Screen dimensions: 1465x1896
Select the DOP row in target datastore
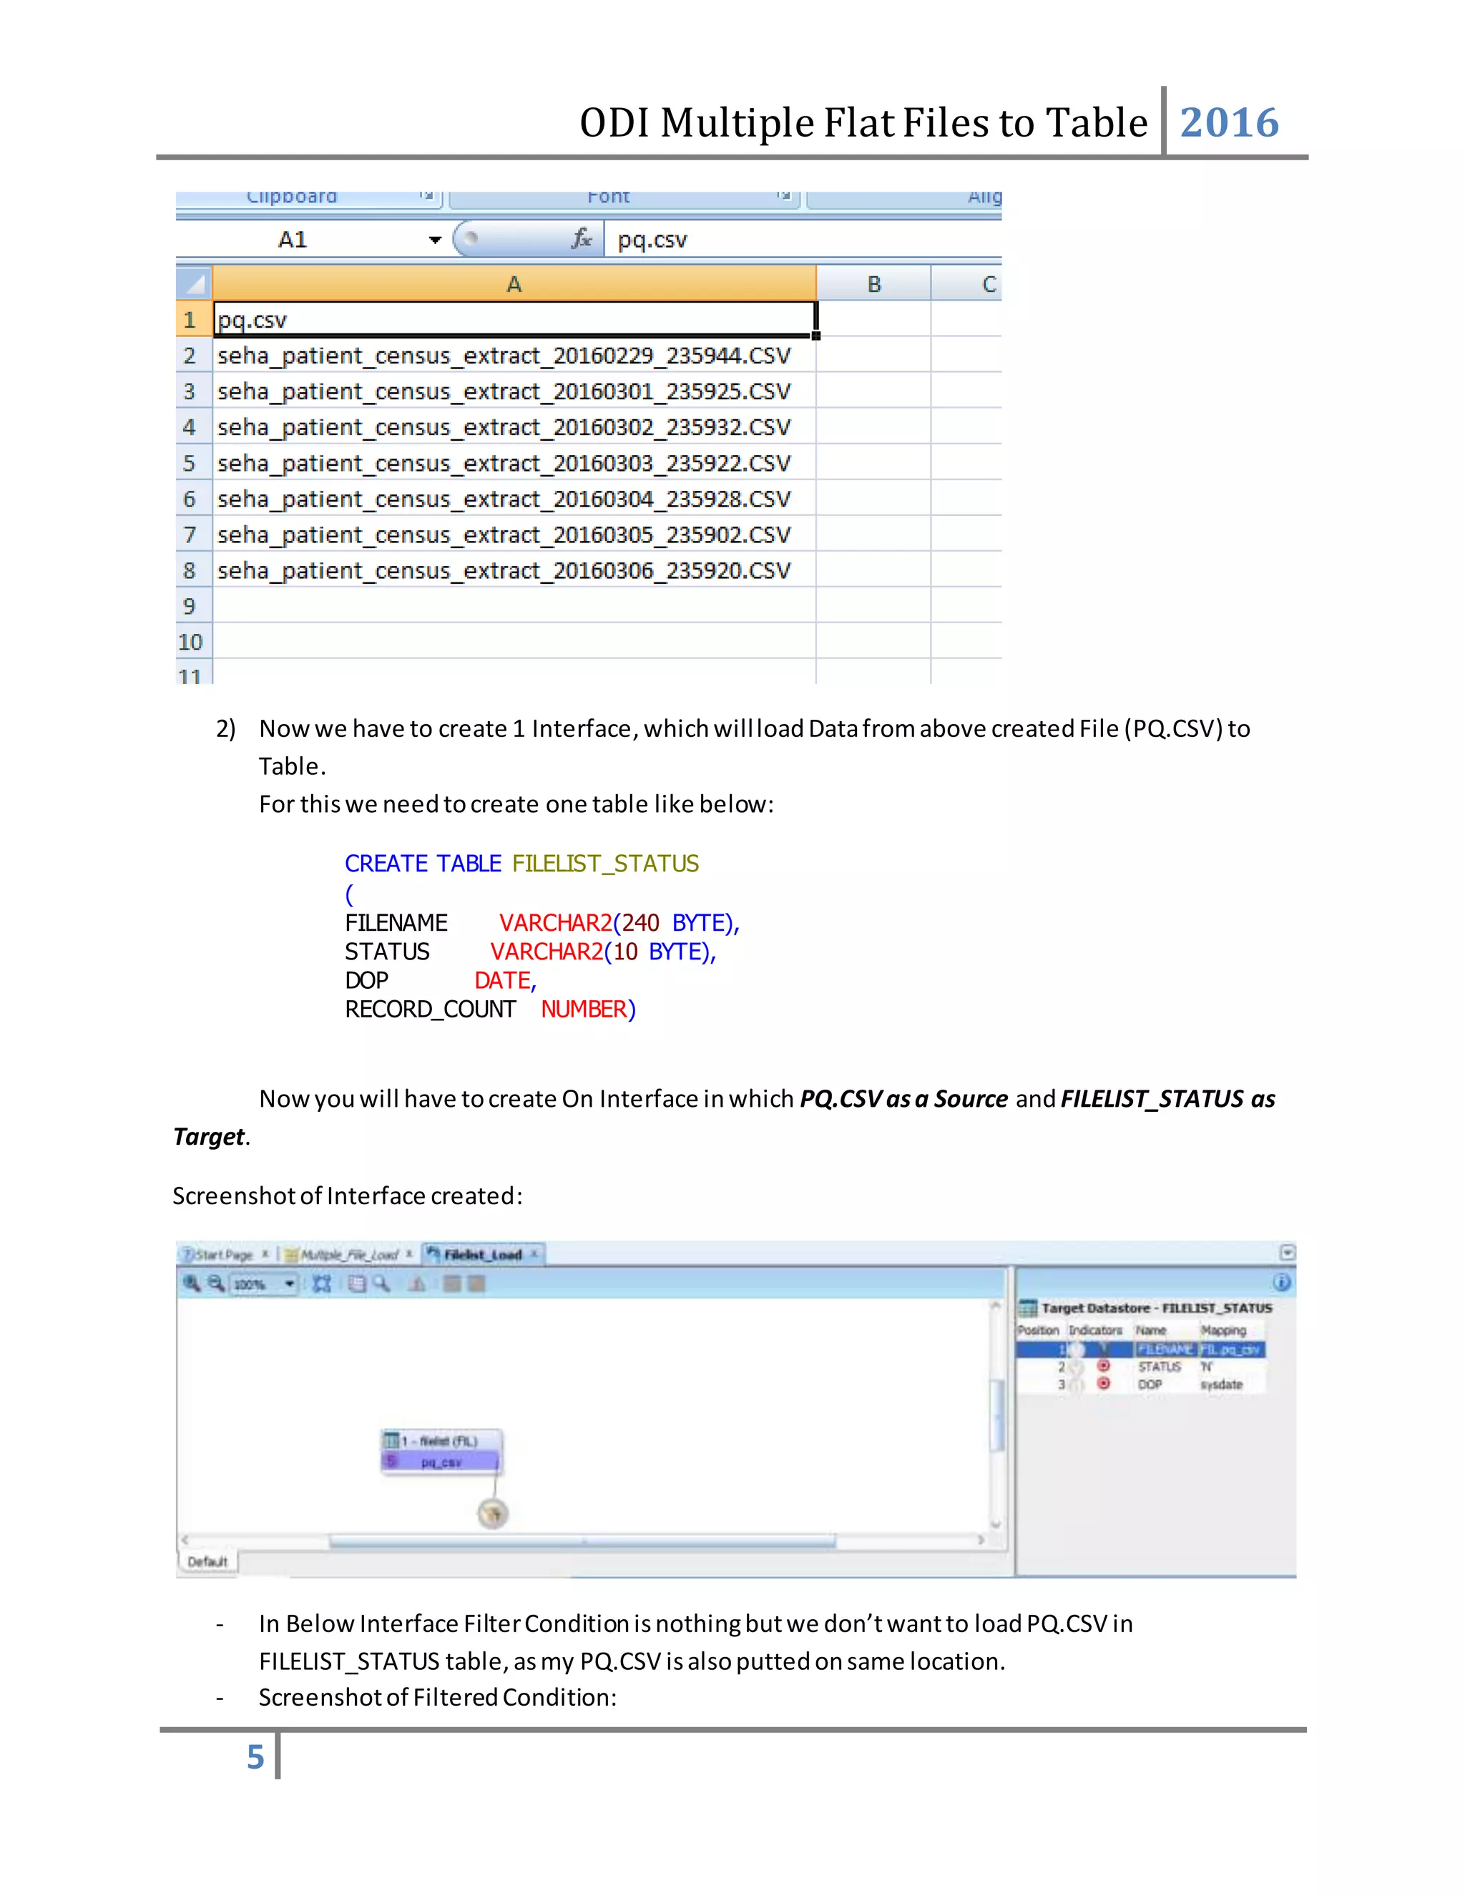1140,1384
